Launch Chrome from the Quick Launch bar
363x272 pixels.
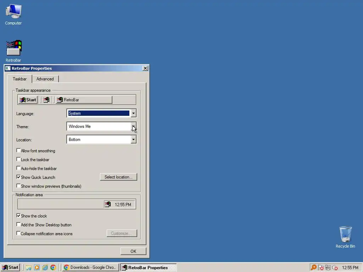pyautogui.click(x=53, y=268)
